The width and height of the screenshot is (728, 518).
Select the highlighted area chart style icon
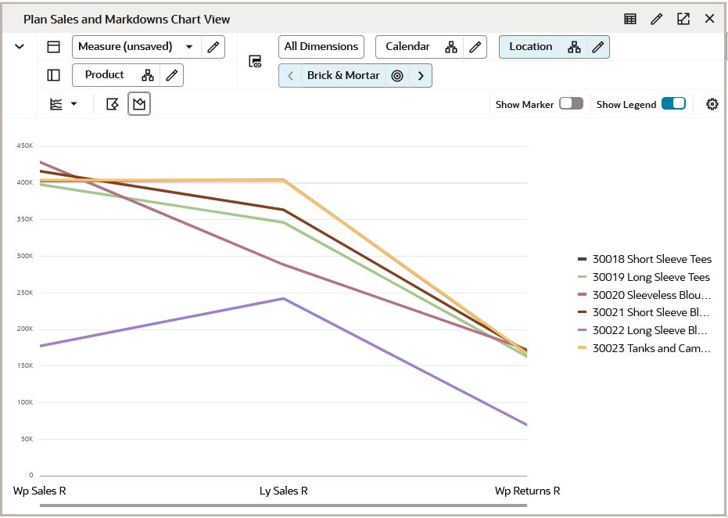point(139,103)
